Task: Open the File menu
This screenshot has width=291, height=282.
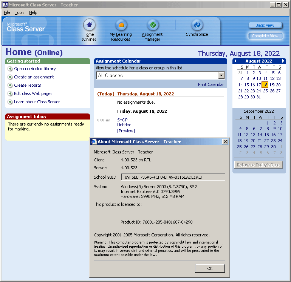Action: tap(7, 12)
